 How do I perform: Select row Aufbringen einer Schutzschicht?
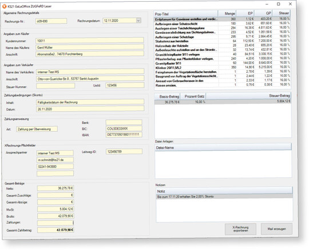click(222, 24)
